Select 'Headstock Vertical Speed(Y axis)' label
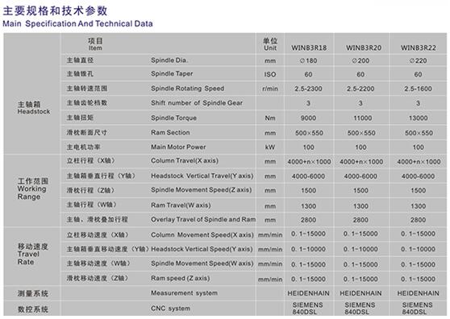The image size is (450, 319). (x=202, y=249)
